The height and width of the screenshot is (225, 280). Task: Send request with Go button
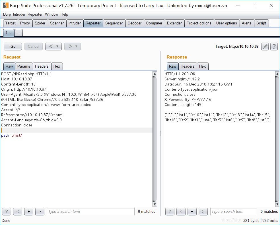pos(13,46)
